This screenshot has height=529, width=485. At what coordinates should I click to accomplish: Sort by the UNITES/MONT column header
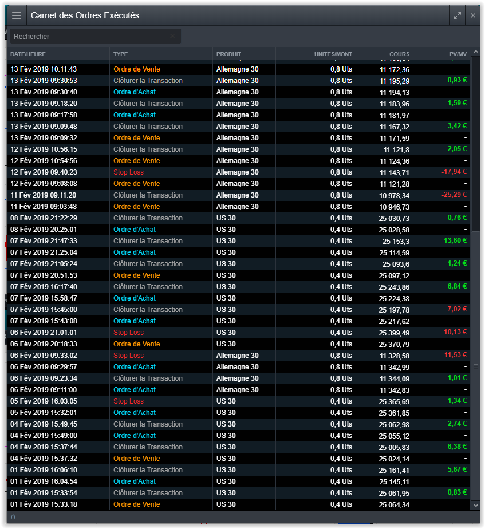pyautogui.click(x=333, y=54)
